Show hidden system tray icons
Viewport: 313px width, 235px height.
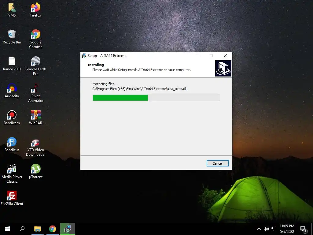pos(259,229)
